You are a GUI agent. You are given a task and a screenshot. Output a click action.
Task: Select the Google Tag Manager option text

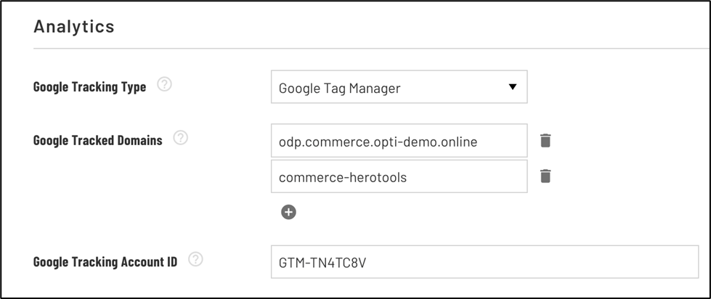pyautogui.click(x=339, y=88)
